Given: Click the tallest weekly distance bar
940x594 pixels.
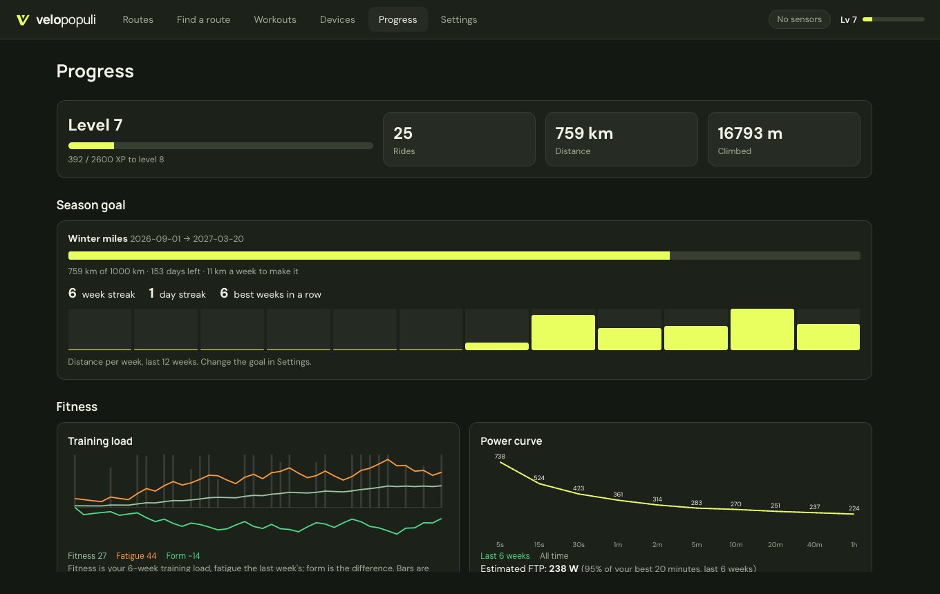Looking at the screenshot, I should point(762,329).
